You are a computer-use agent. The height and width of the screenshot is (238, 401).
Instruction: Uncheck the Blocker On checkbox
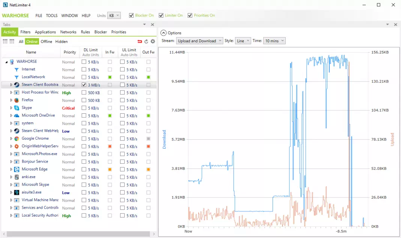[131, 15]
